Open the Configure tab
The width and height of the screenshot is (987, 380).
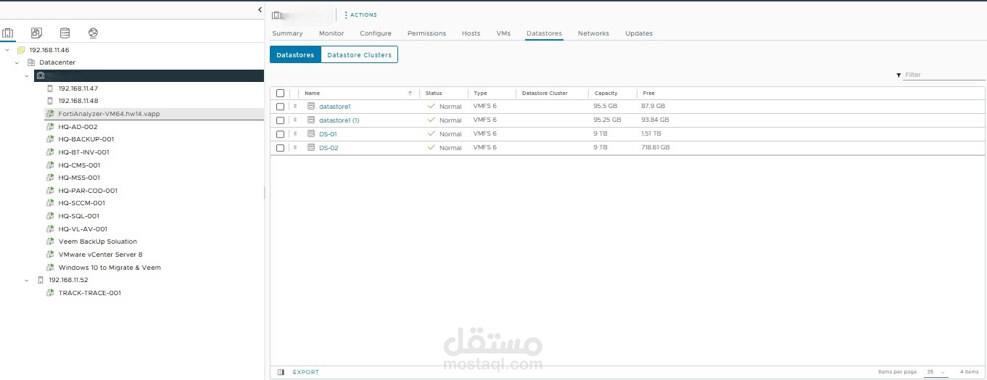(x=376, y=33)
